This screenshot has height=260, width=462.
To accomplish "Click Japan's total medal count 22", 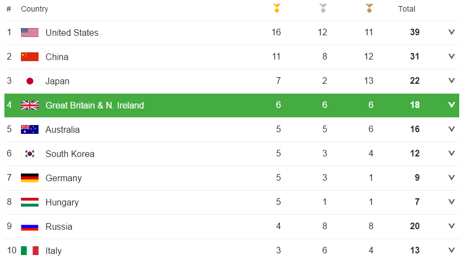I will click(x=415, y=81).
